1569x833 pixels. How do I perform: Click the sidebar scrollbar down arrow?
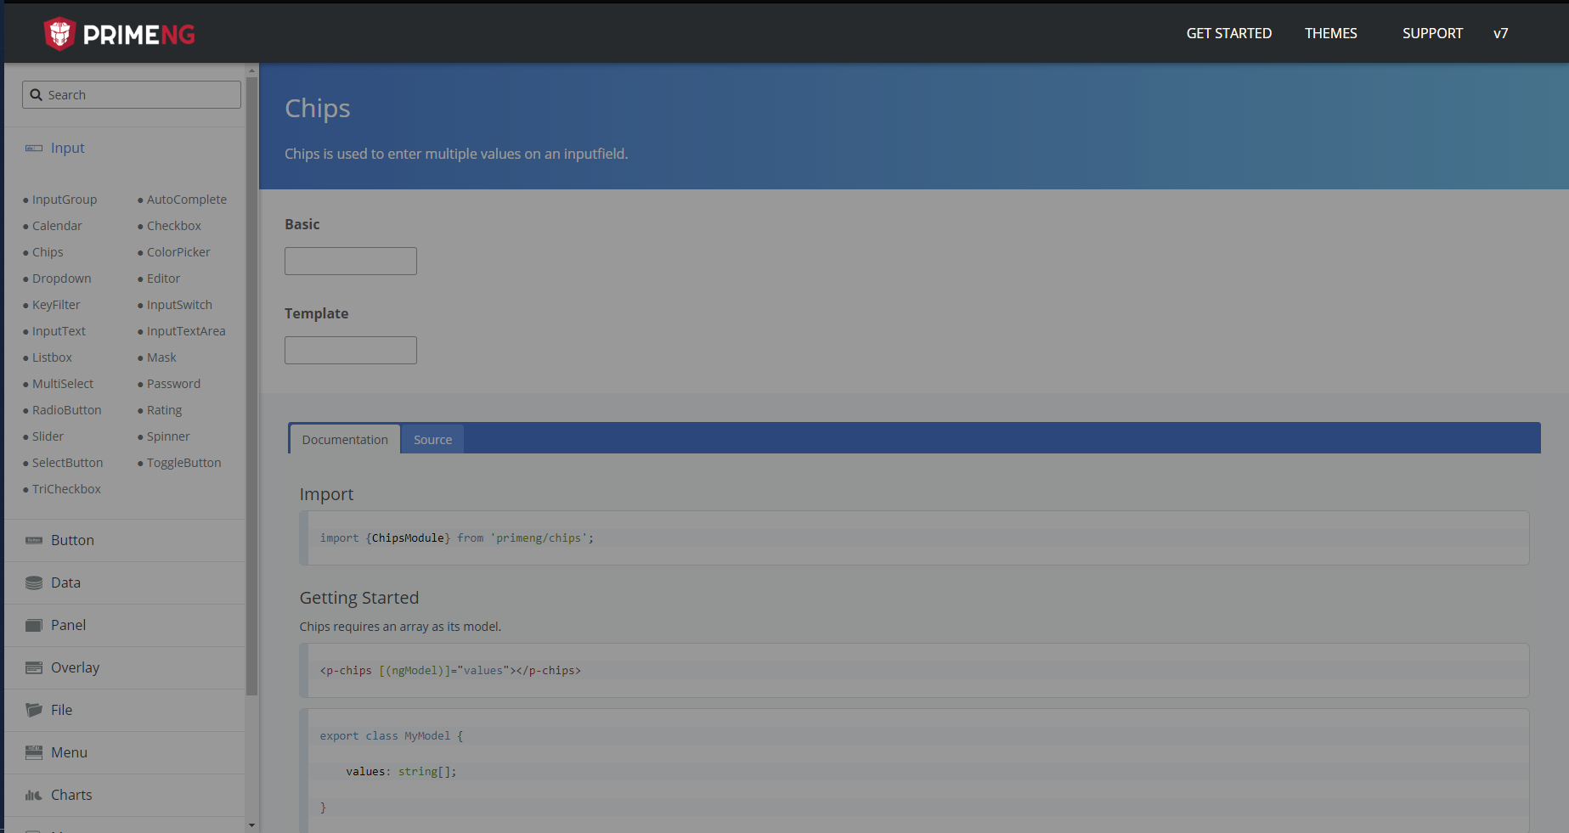[x=251, y=825]
